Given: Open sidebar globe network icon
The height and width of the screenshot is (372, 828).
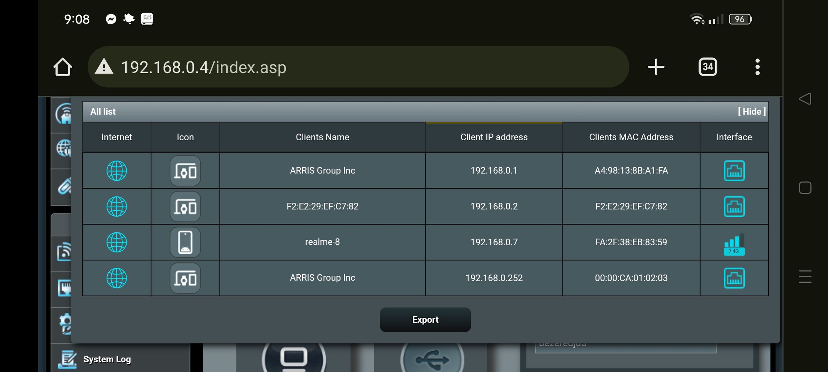Looking at the screenshot, I should [x=64, y=148].
